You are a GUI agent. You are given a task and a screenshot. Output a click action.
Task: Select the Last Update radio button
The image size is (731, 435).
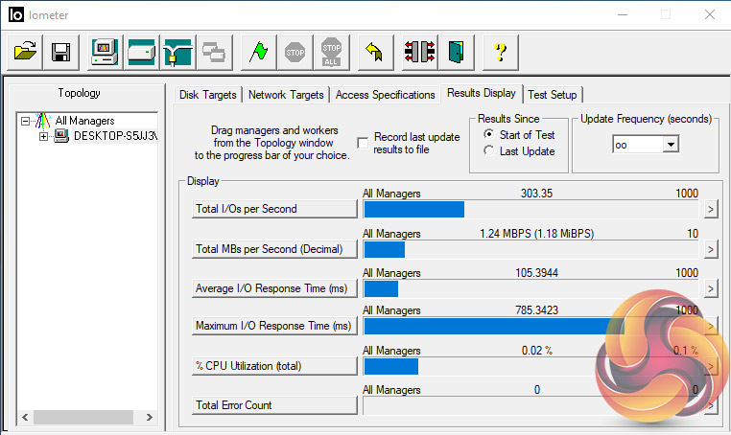[x=489, y=151]
